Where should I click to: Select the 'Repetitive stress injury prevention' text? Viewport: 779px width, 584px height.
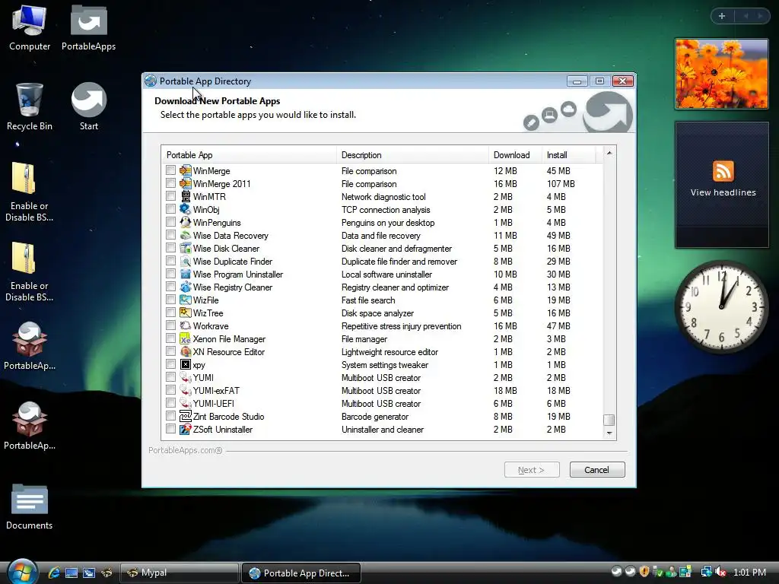402,325
